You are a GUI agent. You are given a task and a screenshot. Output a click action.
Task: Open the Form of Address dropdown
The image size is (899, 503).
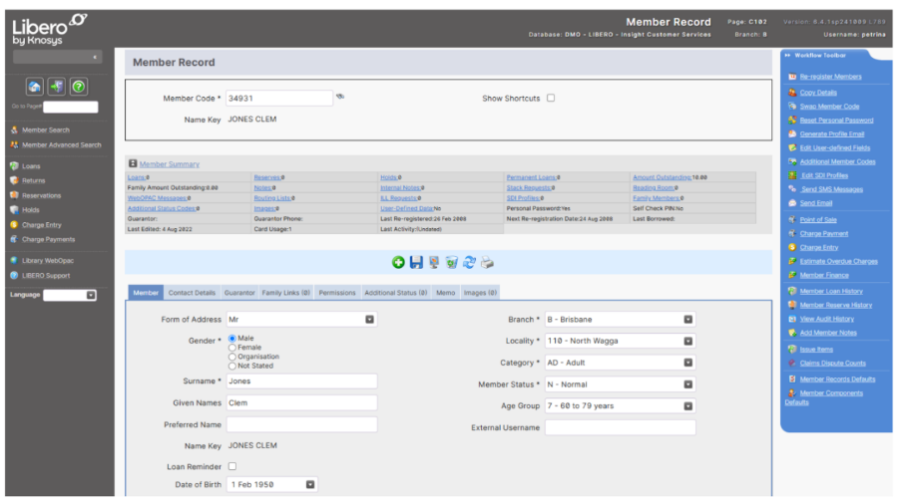tap(369, 320)
